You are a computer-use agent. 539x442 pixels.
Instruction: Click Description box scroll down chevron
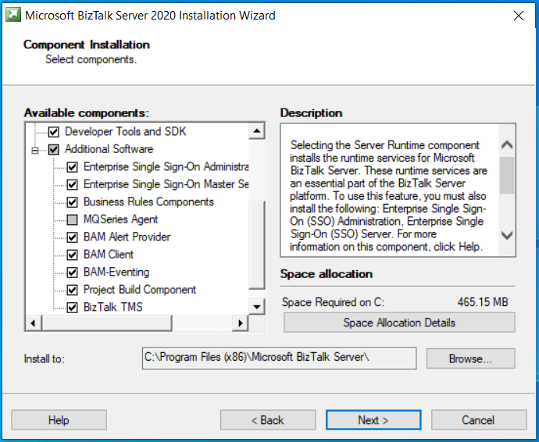(x=507, y=235)
